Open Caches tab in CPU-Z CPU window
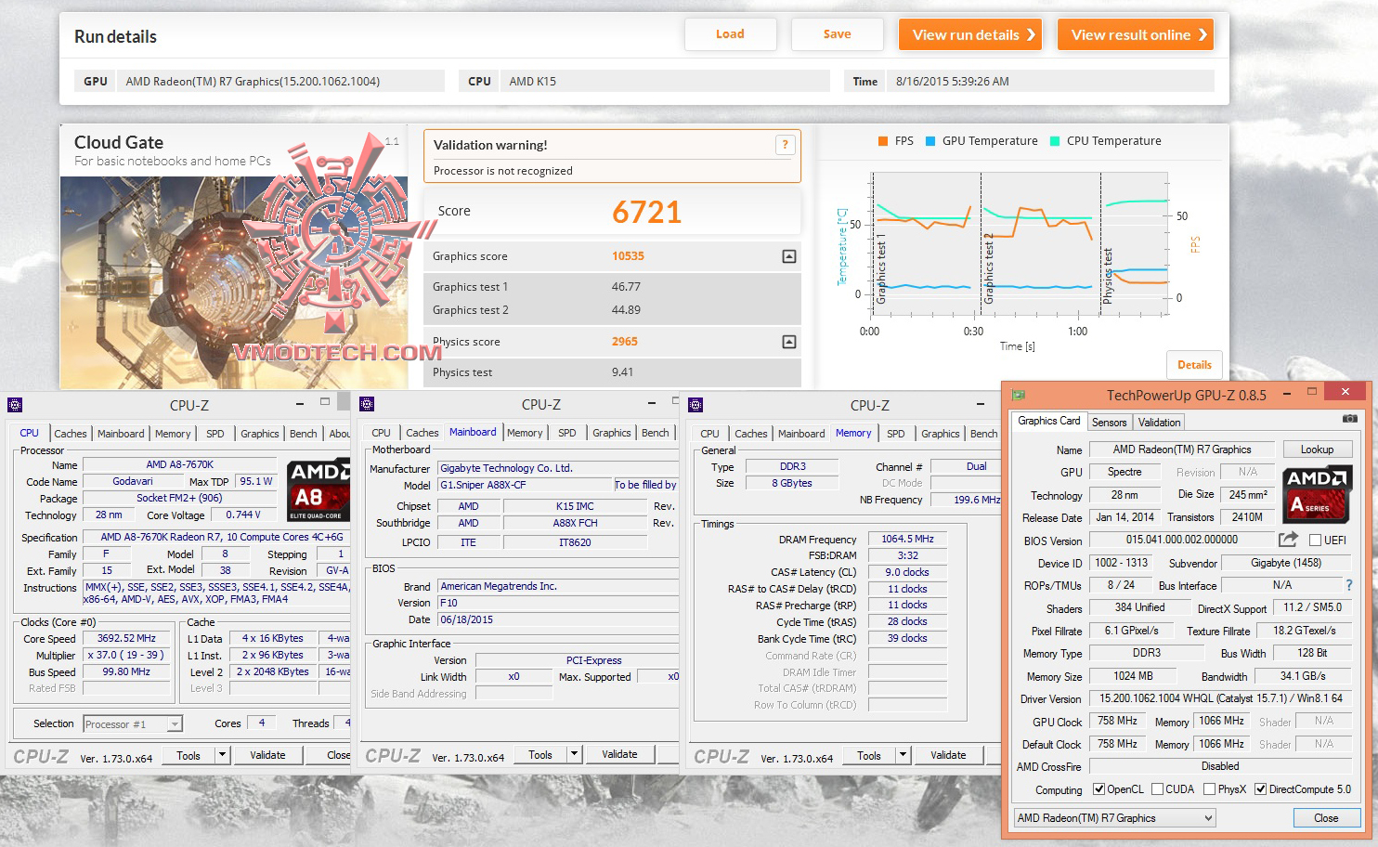Viewport: 1378px width, 847px height. [x=71, y=434]
